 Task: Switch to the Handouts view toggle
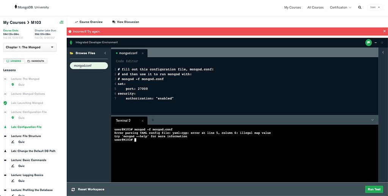36,61
